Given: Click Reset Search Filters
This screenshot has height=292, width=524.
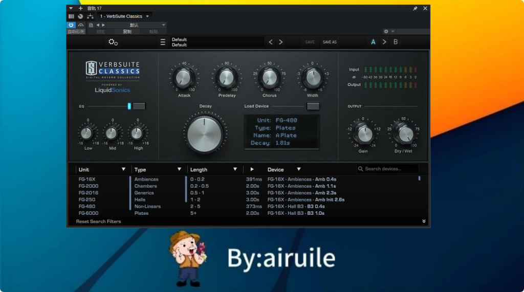Looking at the screenshot, I should pyautogui.click(x=99, y=221).
